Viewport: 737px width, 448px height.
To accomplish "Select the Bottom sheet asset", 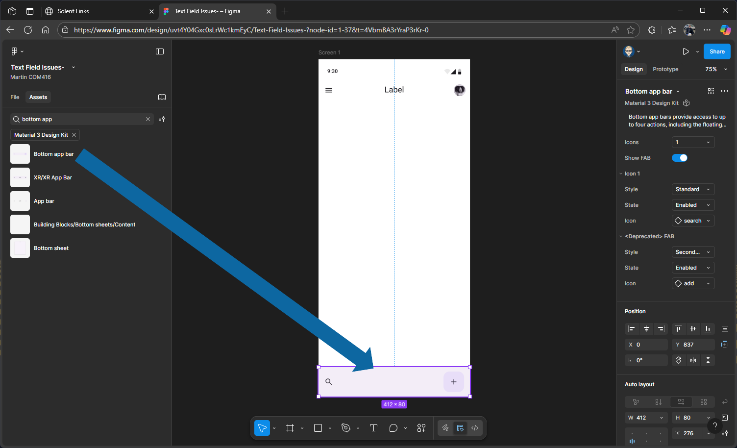I will tap(51, 248).
